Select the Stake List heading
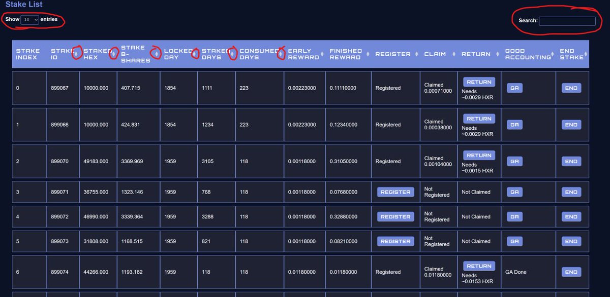 pyautogui.click(x=24, y=5)
